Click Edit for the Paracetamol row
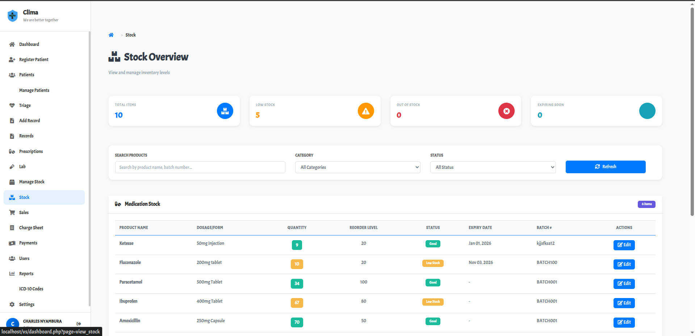This screenshot has width=695, height=336. pyautogui.click(x=624, y=284)
